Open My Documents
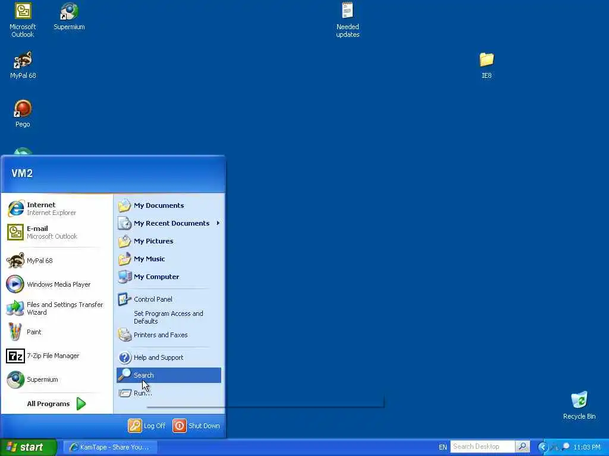This screenshot has height=456, width=609. (169, 205)
